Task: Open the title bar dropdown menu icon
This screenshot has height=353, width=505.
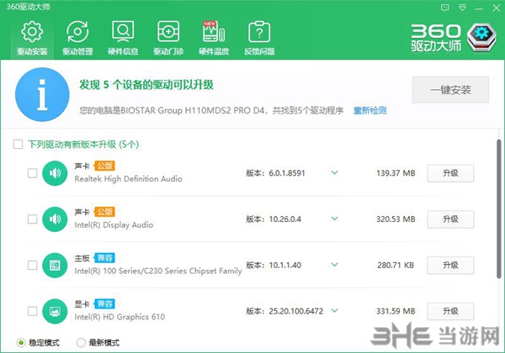Action: click(x=462, y=8)
